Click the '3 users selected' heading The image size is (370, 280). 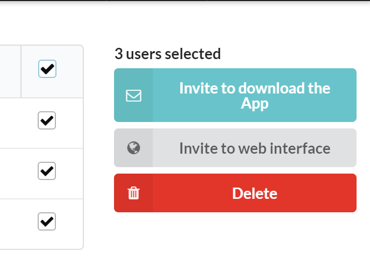[168, 54]
